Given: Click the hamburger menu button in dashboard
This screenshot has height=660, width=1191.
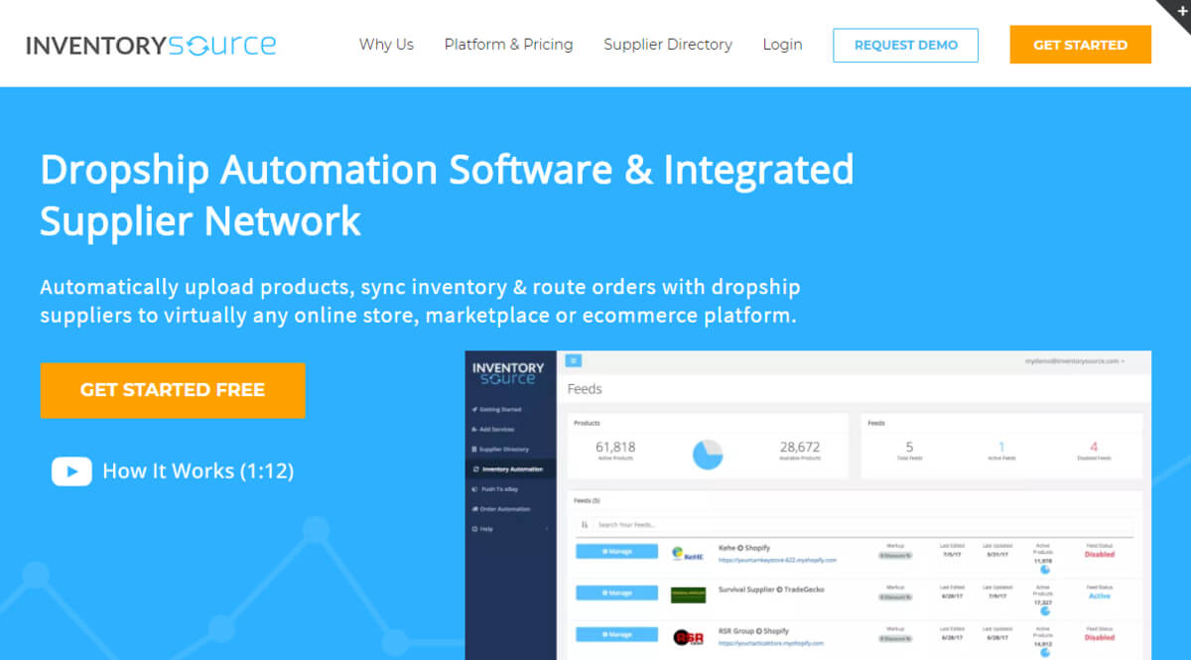Looking at the screenshot, I should (574, 361).
